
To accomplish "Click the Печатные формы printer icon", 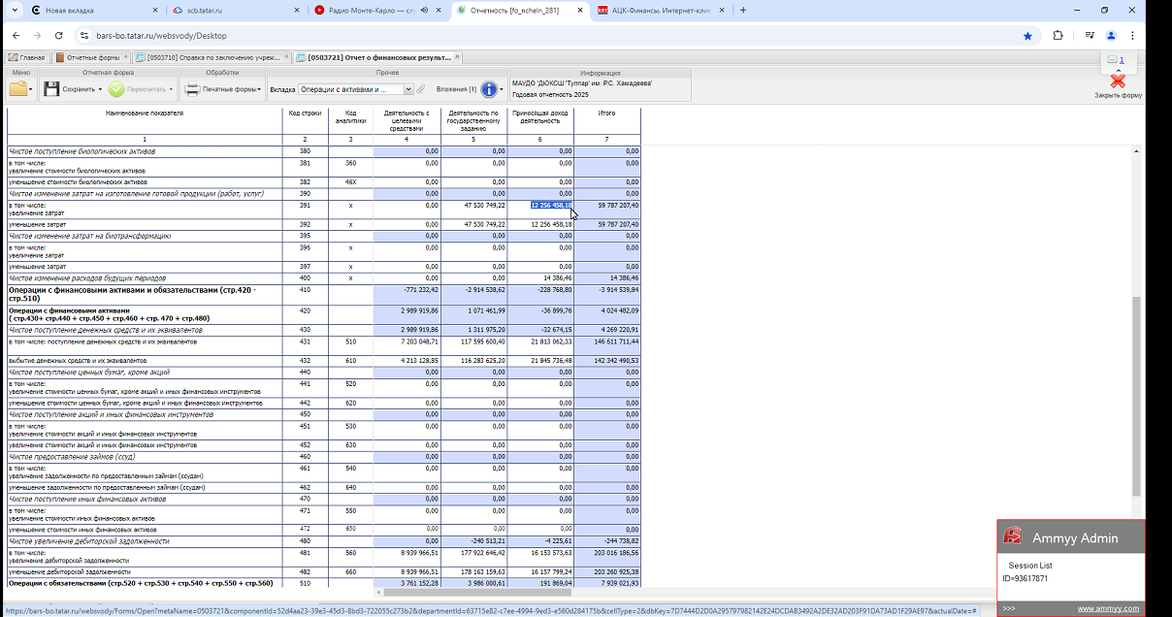I will (192, 89).
